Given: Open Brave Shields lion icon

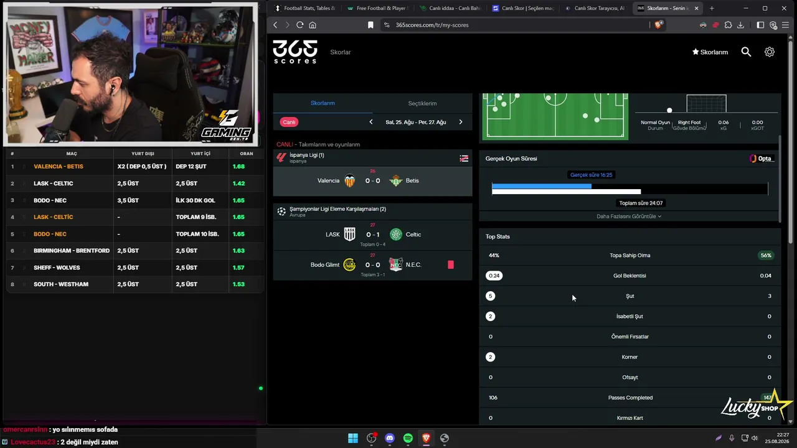Looking at the screenshot, I should pos(659,25).
